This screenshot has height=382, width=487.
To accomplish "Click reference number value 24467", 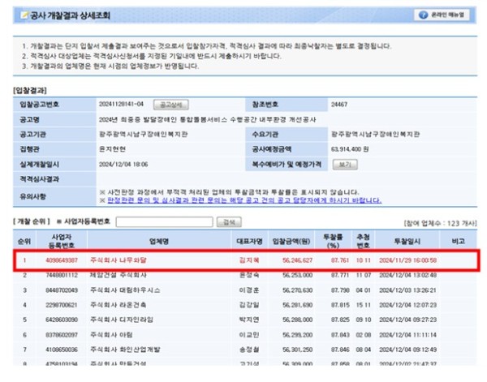I will tap(339, 105).
